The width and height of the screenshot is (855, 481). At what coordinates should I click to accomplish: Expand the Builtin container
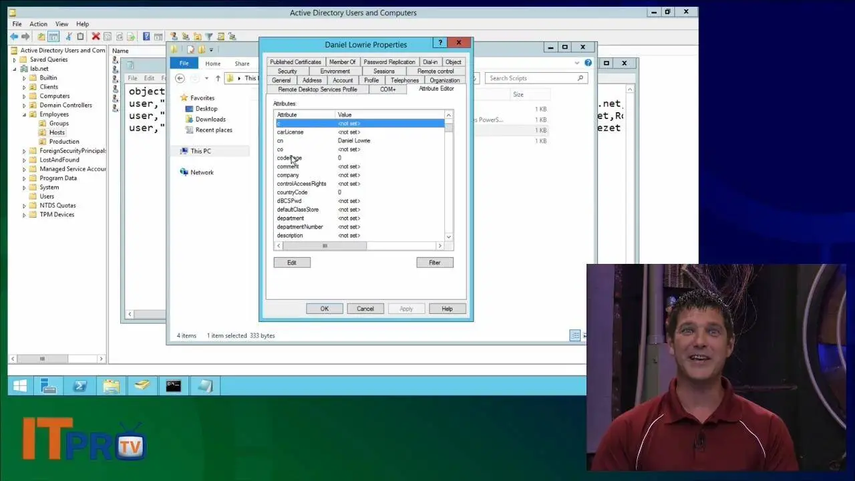point(24,77)
